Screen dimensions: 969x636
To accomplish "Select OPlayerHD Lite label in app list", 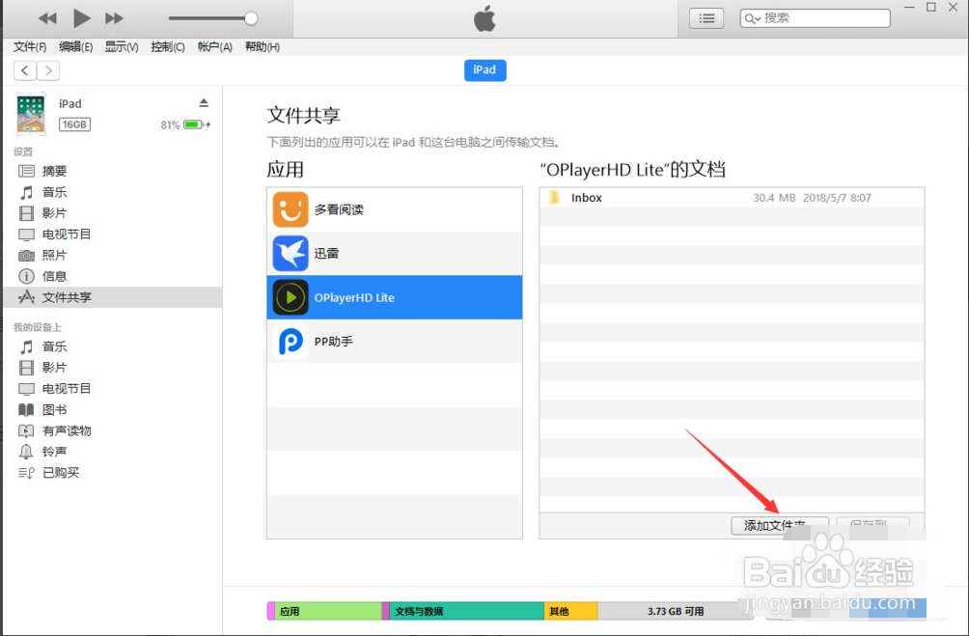I will coord(354,298).
